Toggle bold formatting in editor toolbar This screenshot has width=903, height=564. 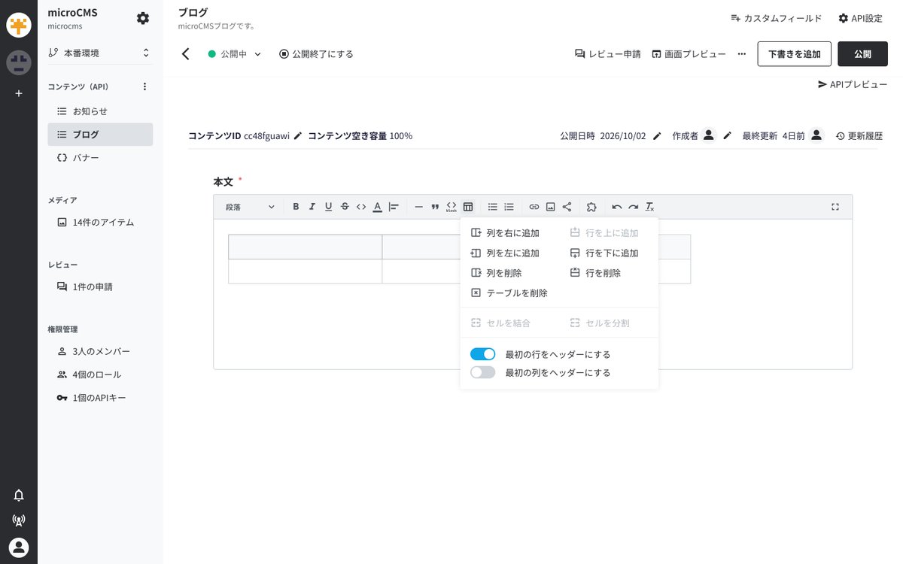(x=296, y=207)
